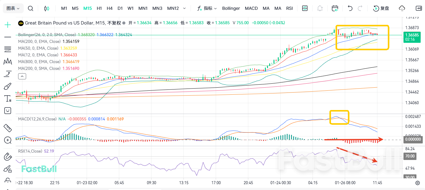This screenshot has width=425, height=190.
Task: Switch to the H1 timeframe tab
Action: tap(99, 8)
